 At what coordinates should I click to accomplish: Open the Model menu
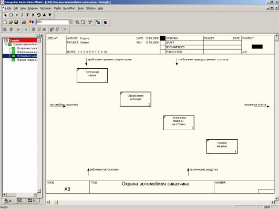point(57,8)
